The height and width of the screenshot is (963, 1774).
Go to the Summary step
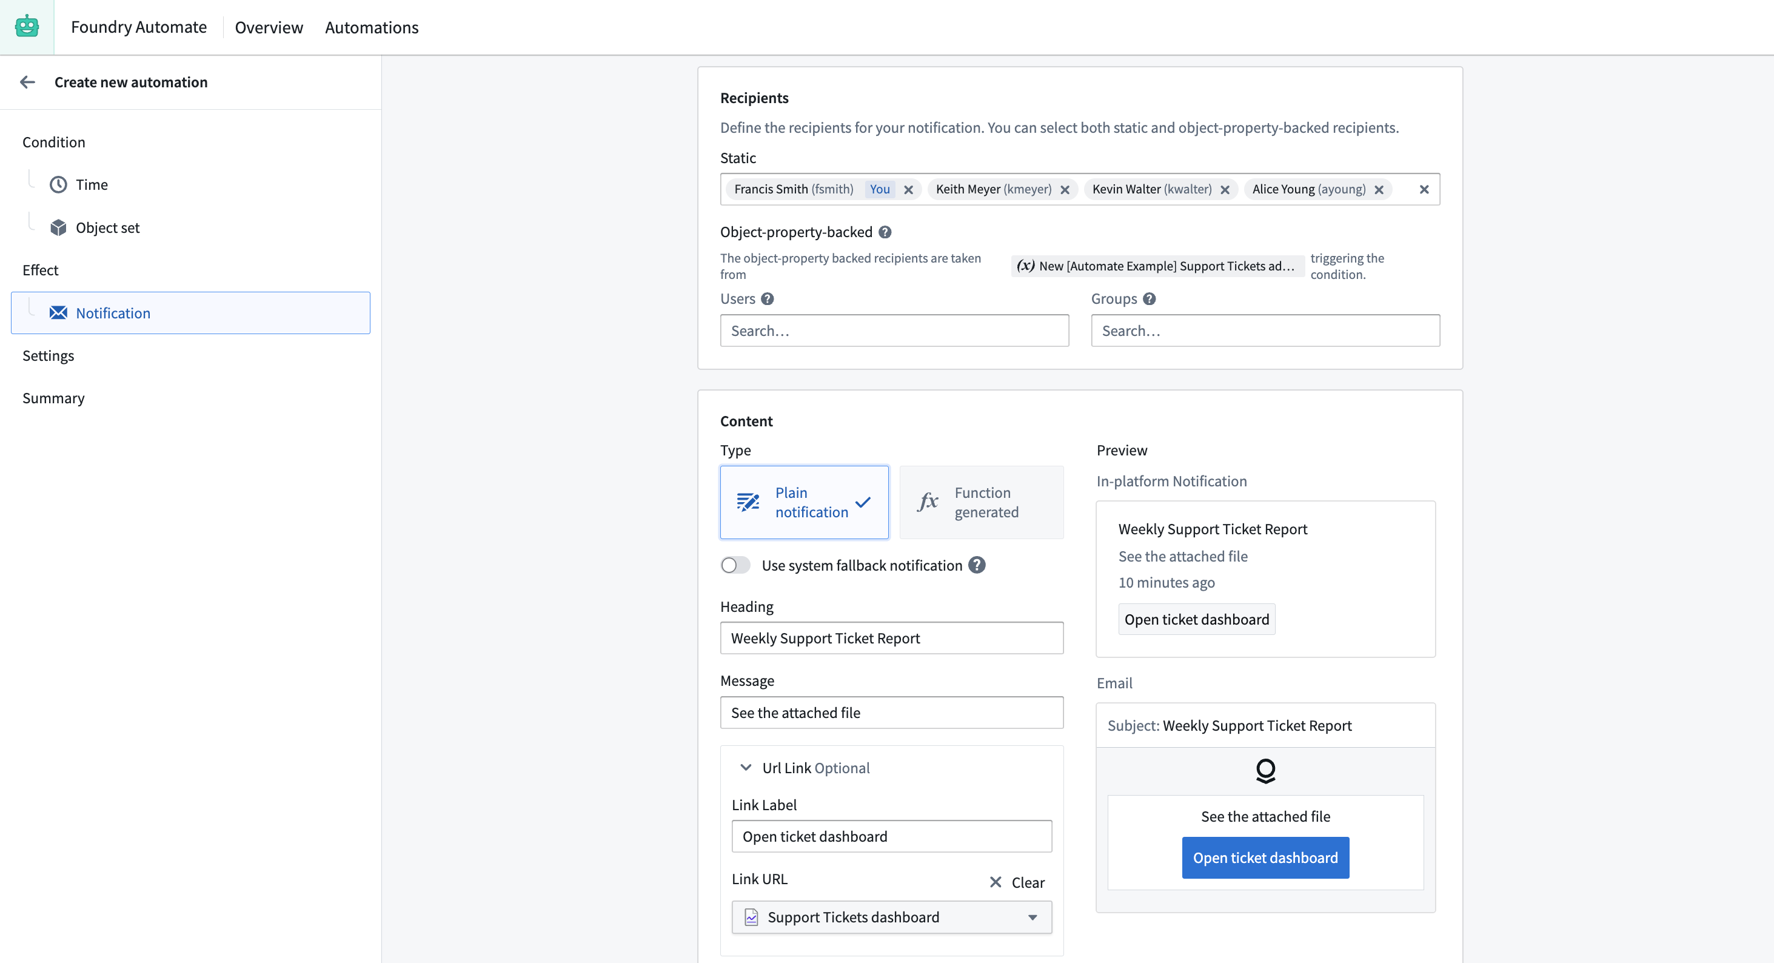coord(53,398)
